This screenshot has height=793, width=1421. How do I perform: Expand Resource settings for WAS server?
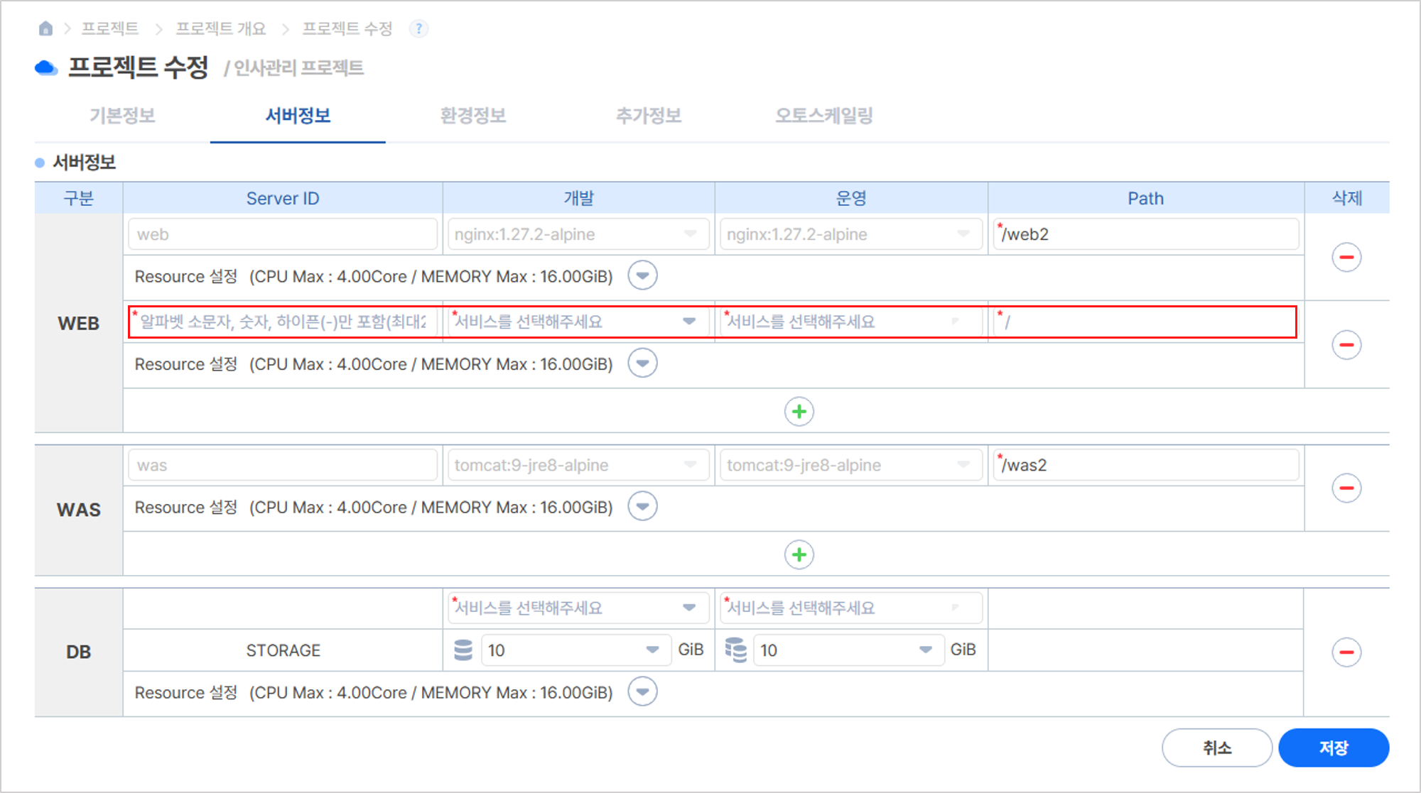pos(642,507)
